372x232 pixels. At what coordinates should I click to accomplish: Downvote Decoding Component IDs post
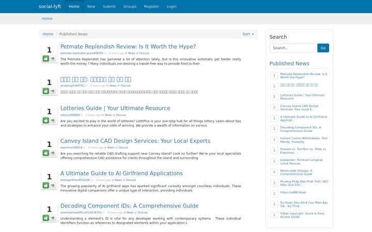(53, 218)
